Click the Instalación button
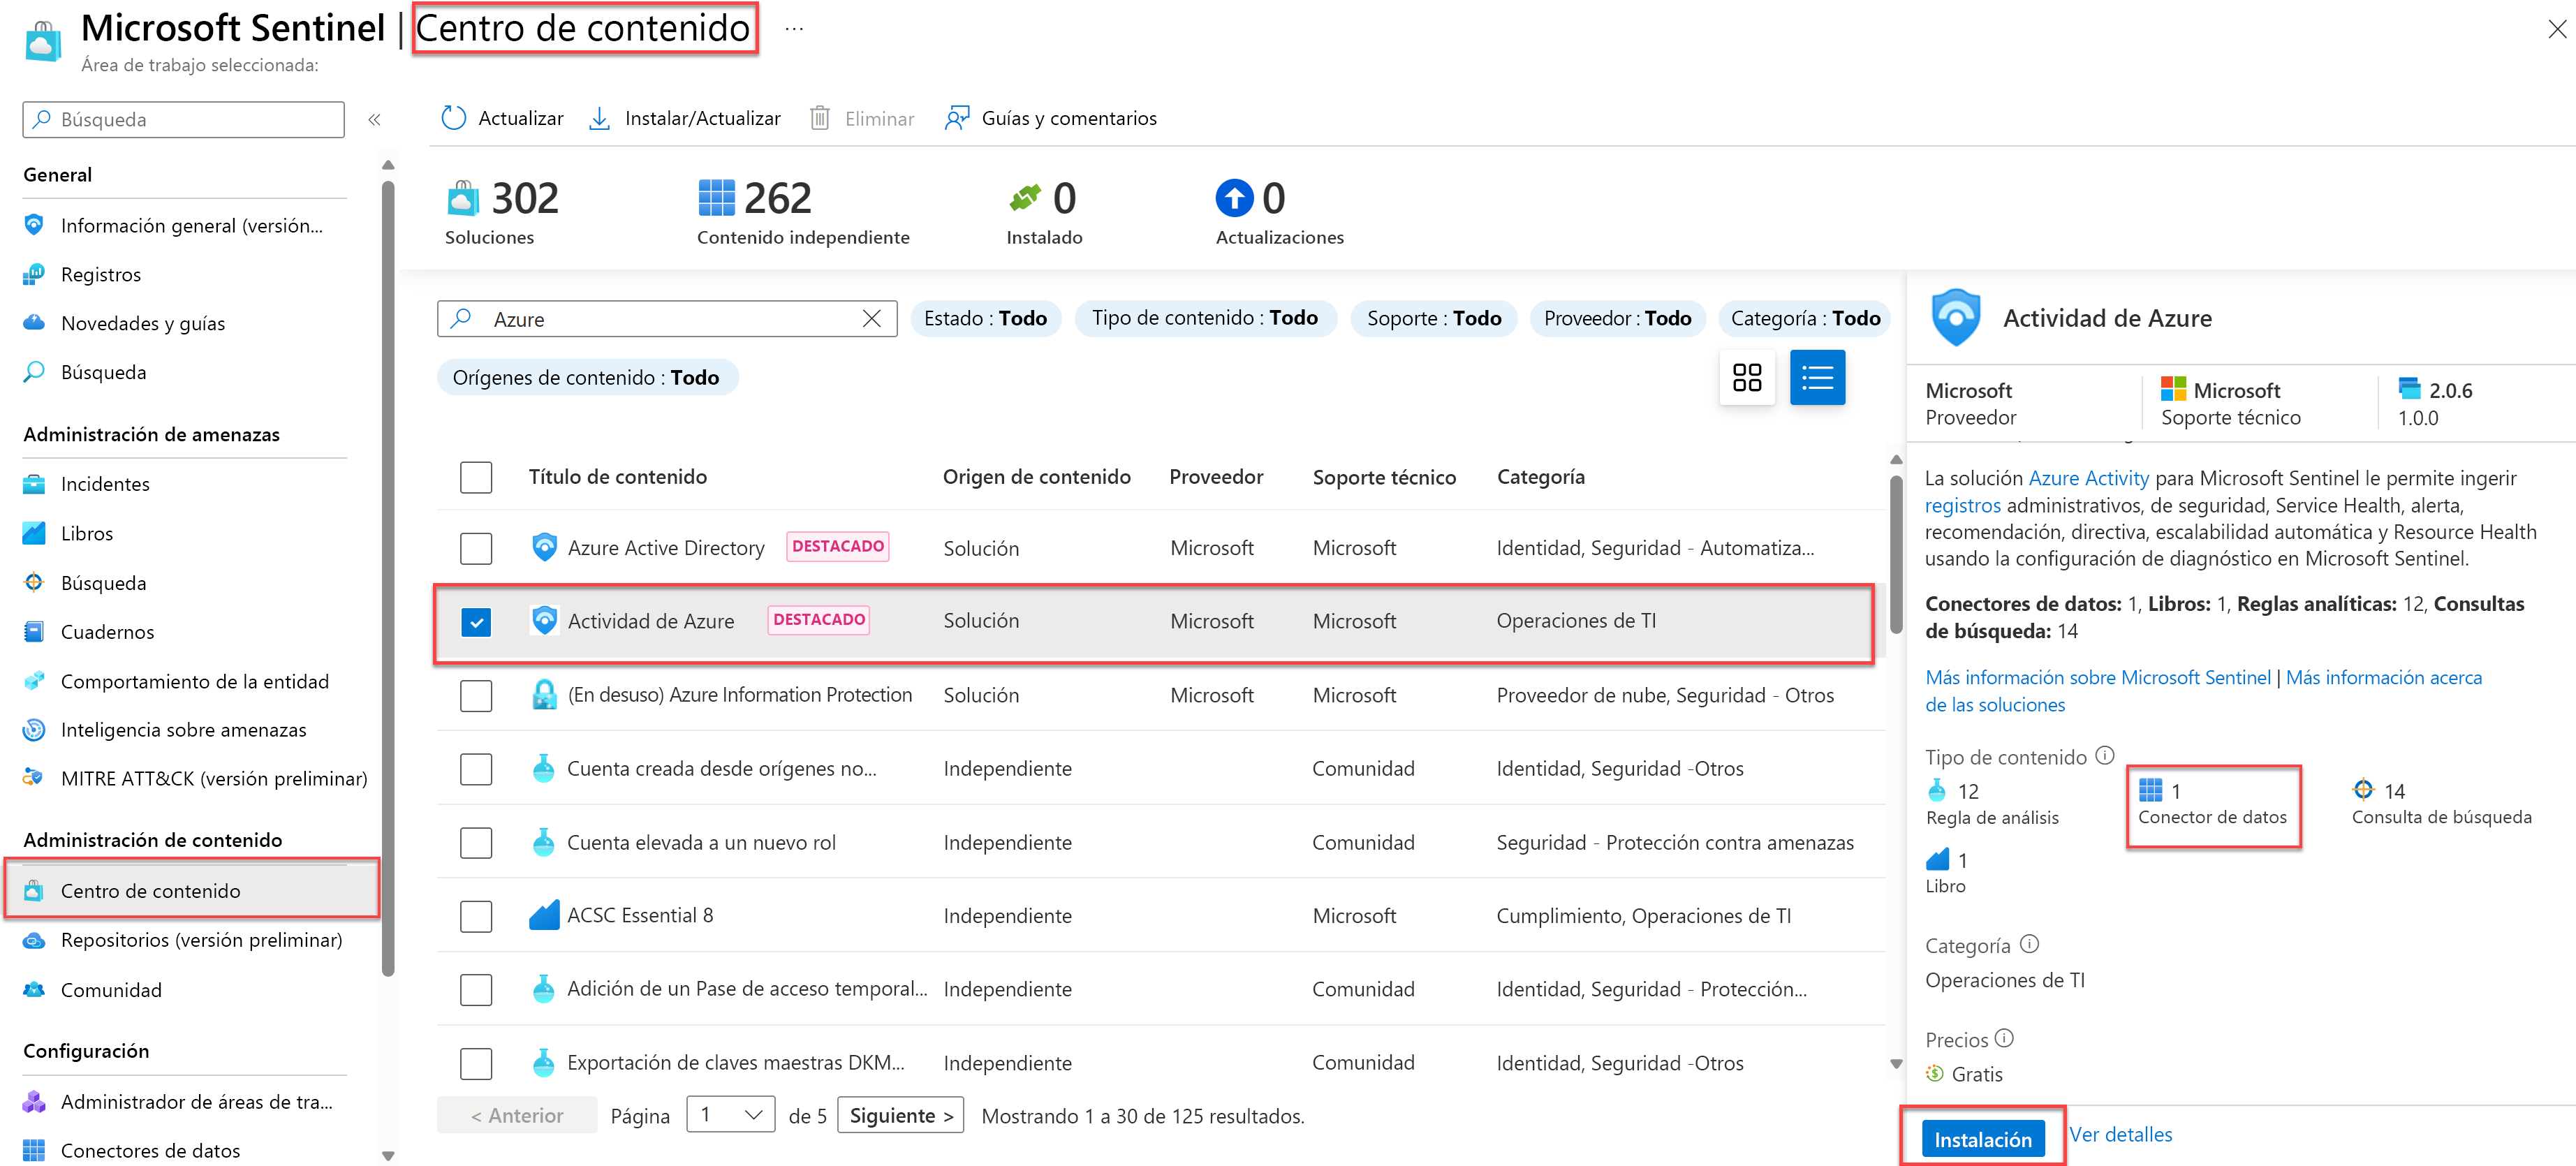Viewport: 2576px width, 1166px height. tap(1982, 1139)
